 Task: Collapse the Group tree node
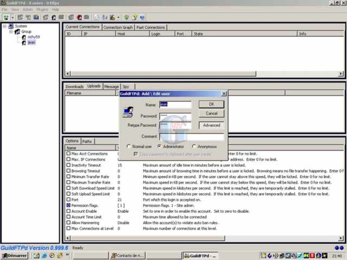[11, 32]
